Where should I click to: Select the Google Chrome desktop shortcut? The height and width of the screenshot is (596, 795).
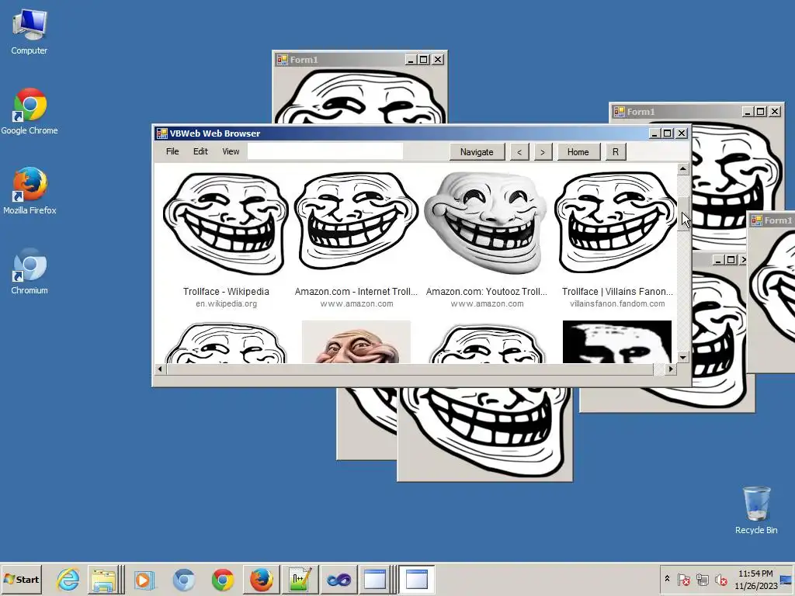[30, 112]
